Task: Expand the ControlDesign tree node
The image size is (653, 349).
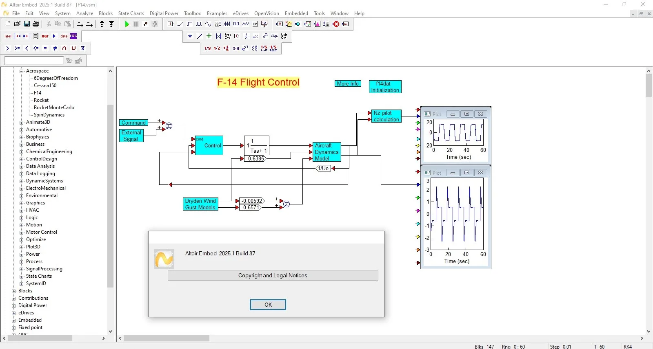Action: pos(22,159)
